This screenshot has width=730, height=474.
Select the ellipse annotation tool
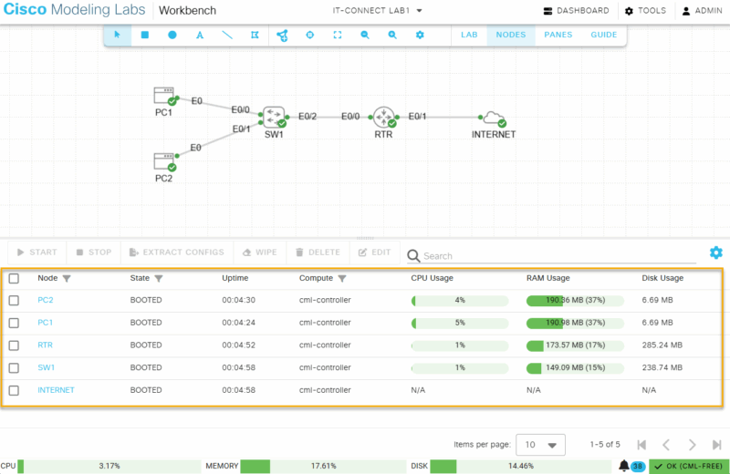tap(172, 35)
